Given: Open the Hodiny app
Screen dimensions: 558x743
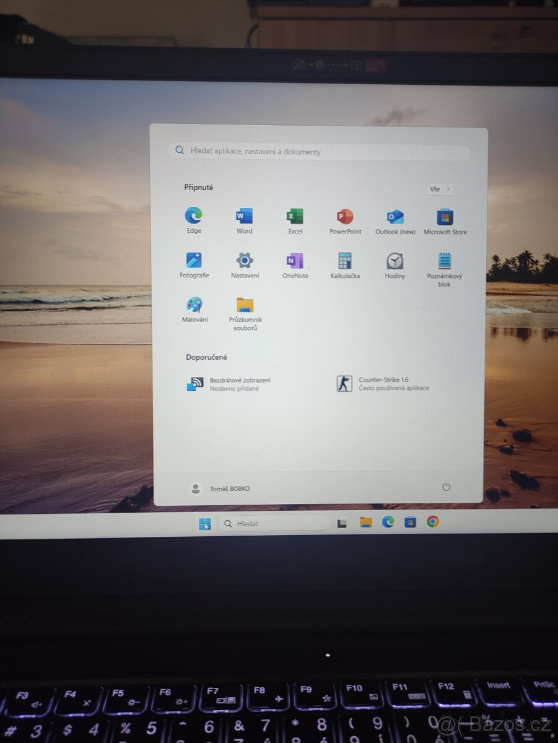Looking at the screenshot, I should click(x=395, y=261).
